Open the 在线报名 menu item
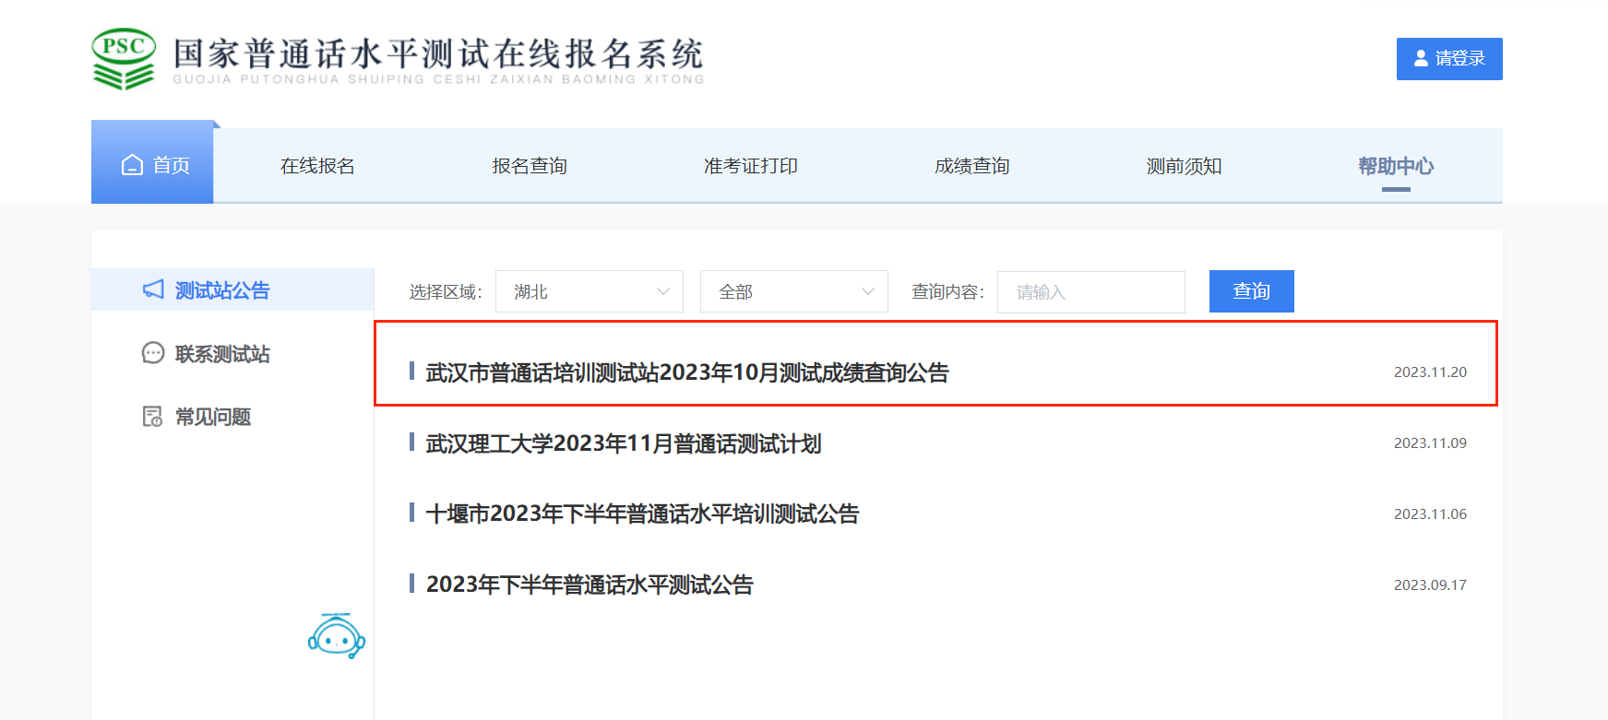The height and width of the screenshot is (720, 1608). 317,166
